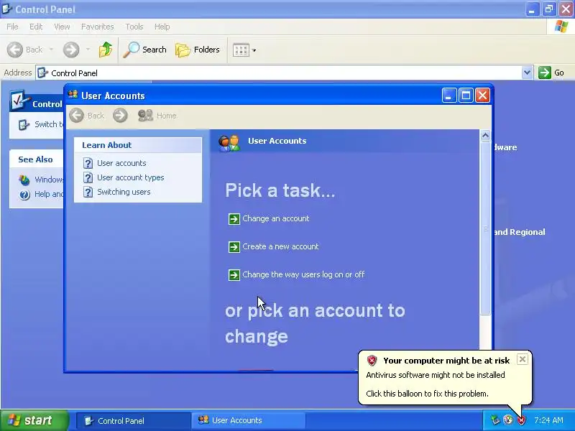This screenshot has height=431, width=575.
Task: Open Windows Update icon under See Also
Action: click(24, 180)
